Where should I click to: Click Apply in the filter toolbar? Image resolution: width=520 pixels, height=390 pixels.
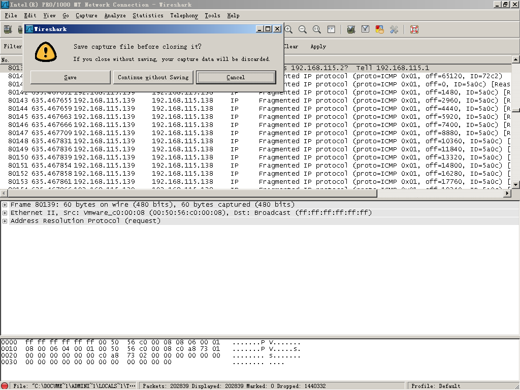pyautogui.click(x=318, y=46)
